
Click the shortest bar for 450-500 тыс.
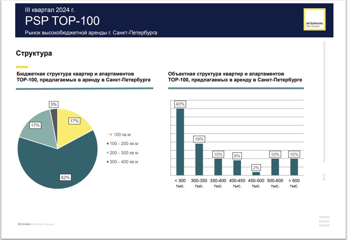click(x=256, y=174)
